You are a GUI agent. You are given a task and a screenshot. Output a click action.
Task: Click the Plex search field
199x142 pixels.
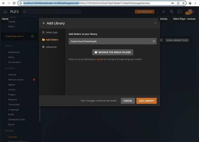click(52, 12)
